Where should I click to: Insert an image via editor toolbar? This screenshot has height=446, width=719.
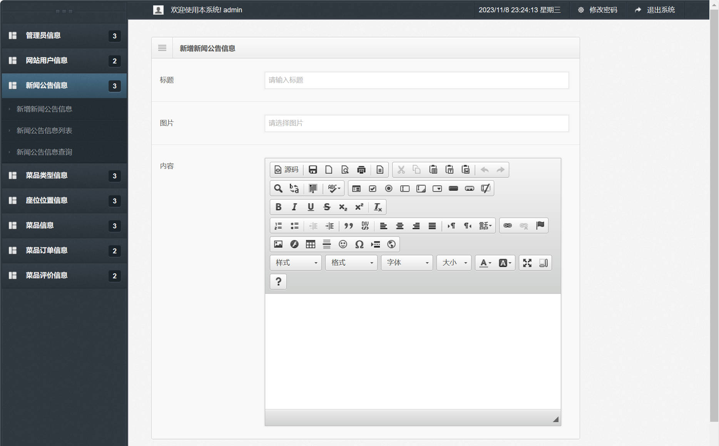[x=278, y=245]
